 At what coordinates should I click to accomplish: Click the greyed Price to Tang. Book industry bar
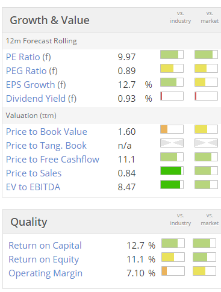(172, 143)
